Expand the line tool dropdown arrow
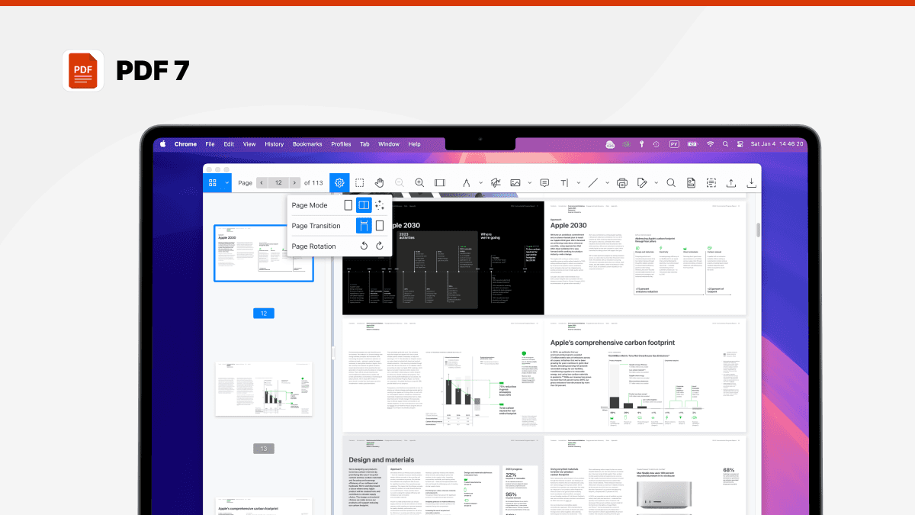The height and width of the screenshot is (515, 915). click(x=607, y=183)
